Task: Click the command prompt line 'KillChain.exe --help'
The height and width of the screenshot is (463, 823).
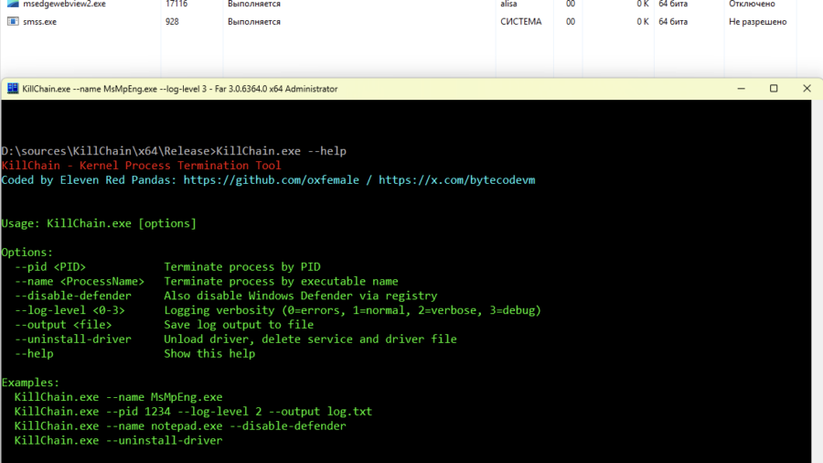Action: (x=174, y=151)
